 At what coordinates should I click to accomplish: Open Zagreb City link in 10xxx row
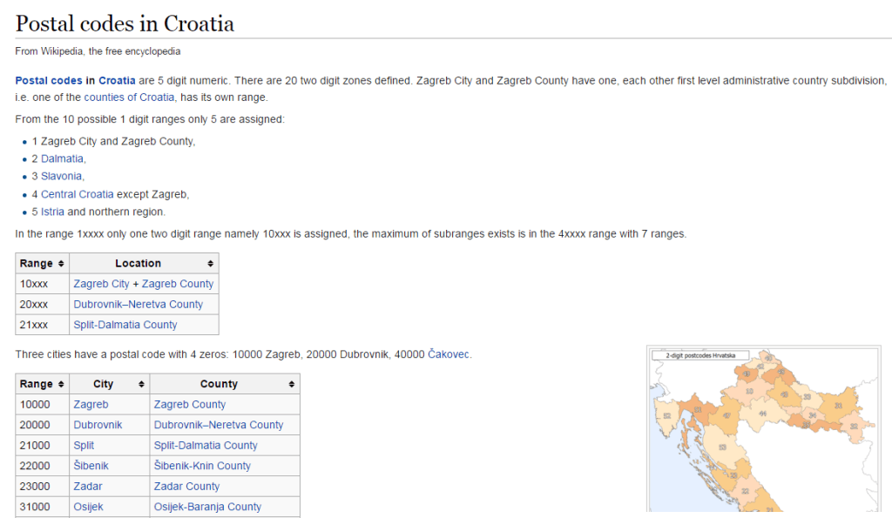click(101, 284)
